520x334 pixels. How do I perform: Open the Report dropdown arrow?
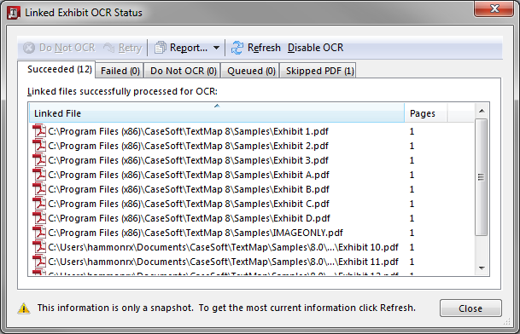216,48
